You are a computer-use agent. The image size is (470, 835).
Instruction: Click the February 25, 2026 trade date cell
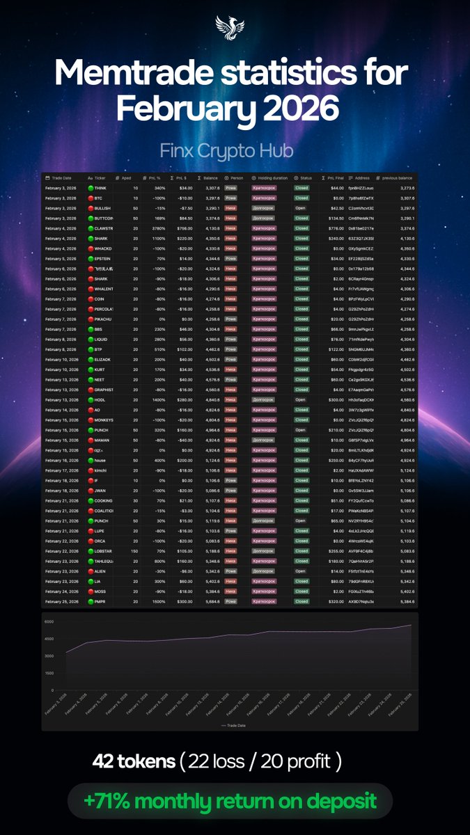[x=61, y=601]
